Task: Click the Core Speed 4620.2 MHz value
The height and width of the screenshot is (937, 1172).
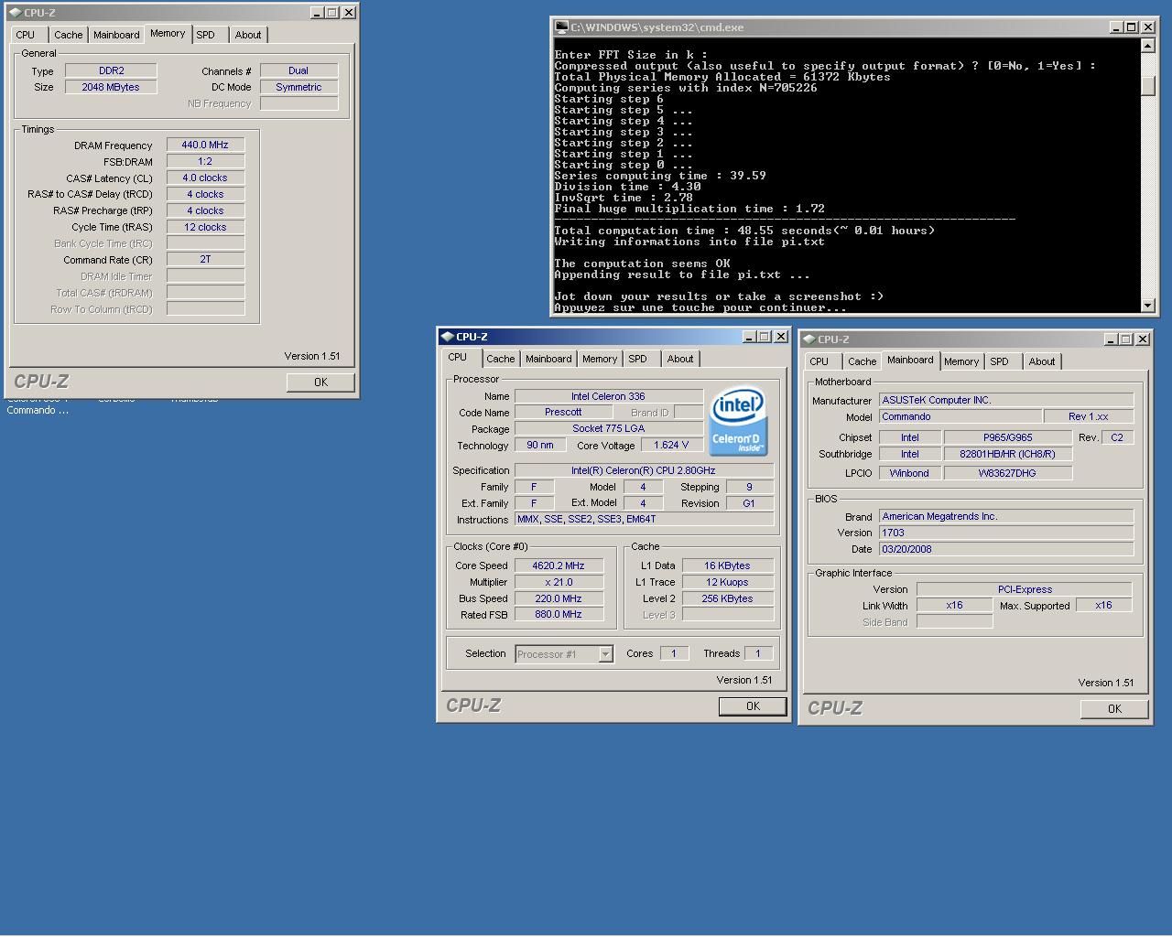Action: (x=559, y=565)
